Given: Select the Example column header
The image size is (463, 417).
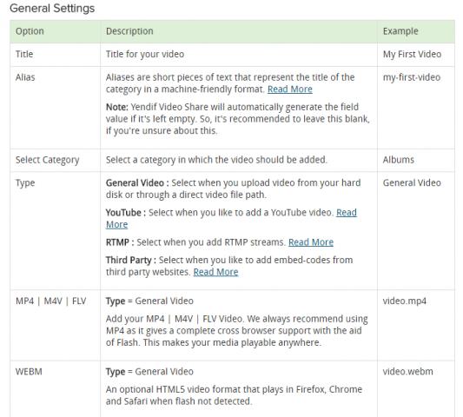Looking at the screenshot, I should [416, 31].
